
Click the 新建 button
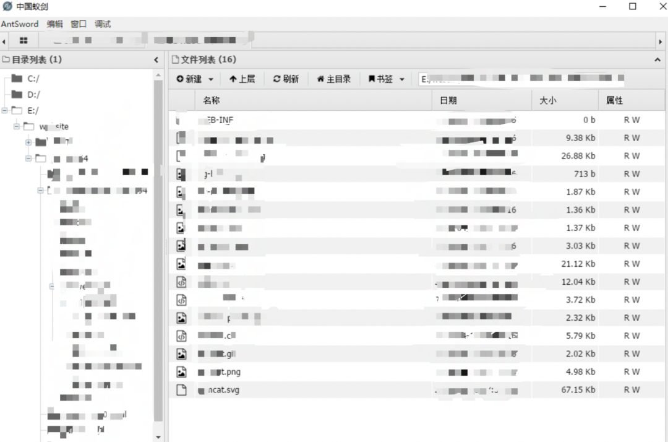189,79
